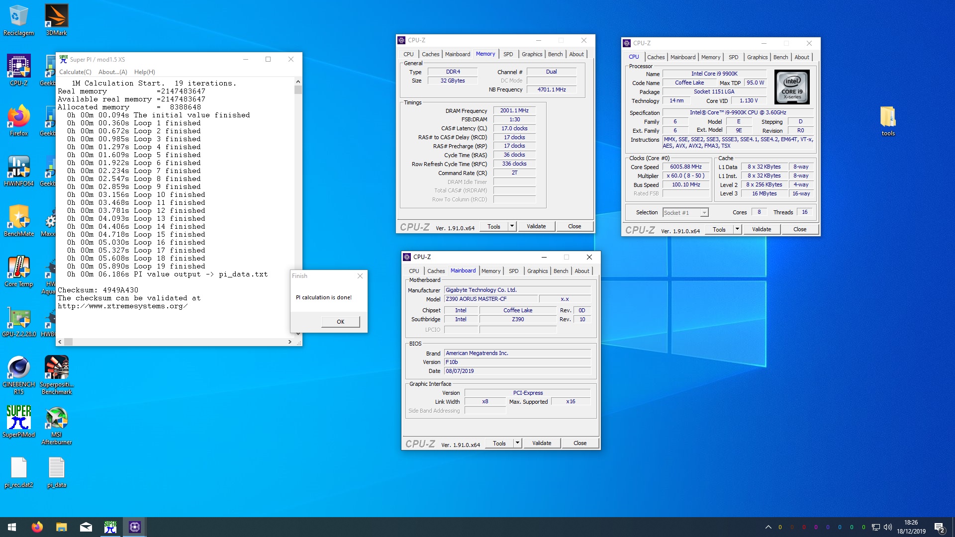
Task: Click the Super PI vertical scrollbar thumb
Action: coord(298,90)
